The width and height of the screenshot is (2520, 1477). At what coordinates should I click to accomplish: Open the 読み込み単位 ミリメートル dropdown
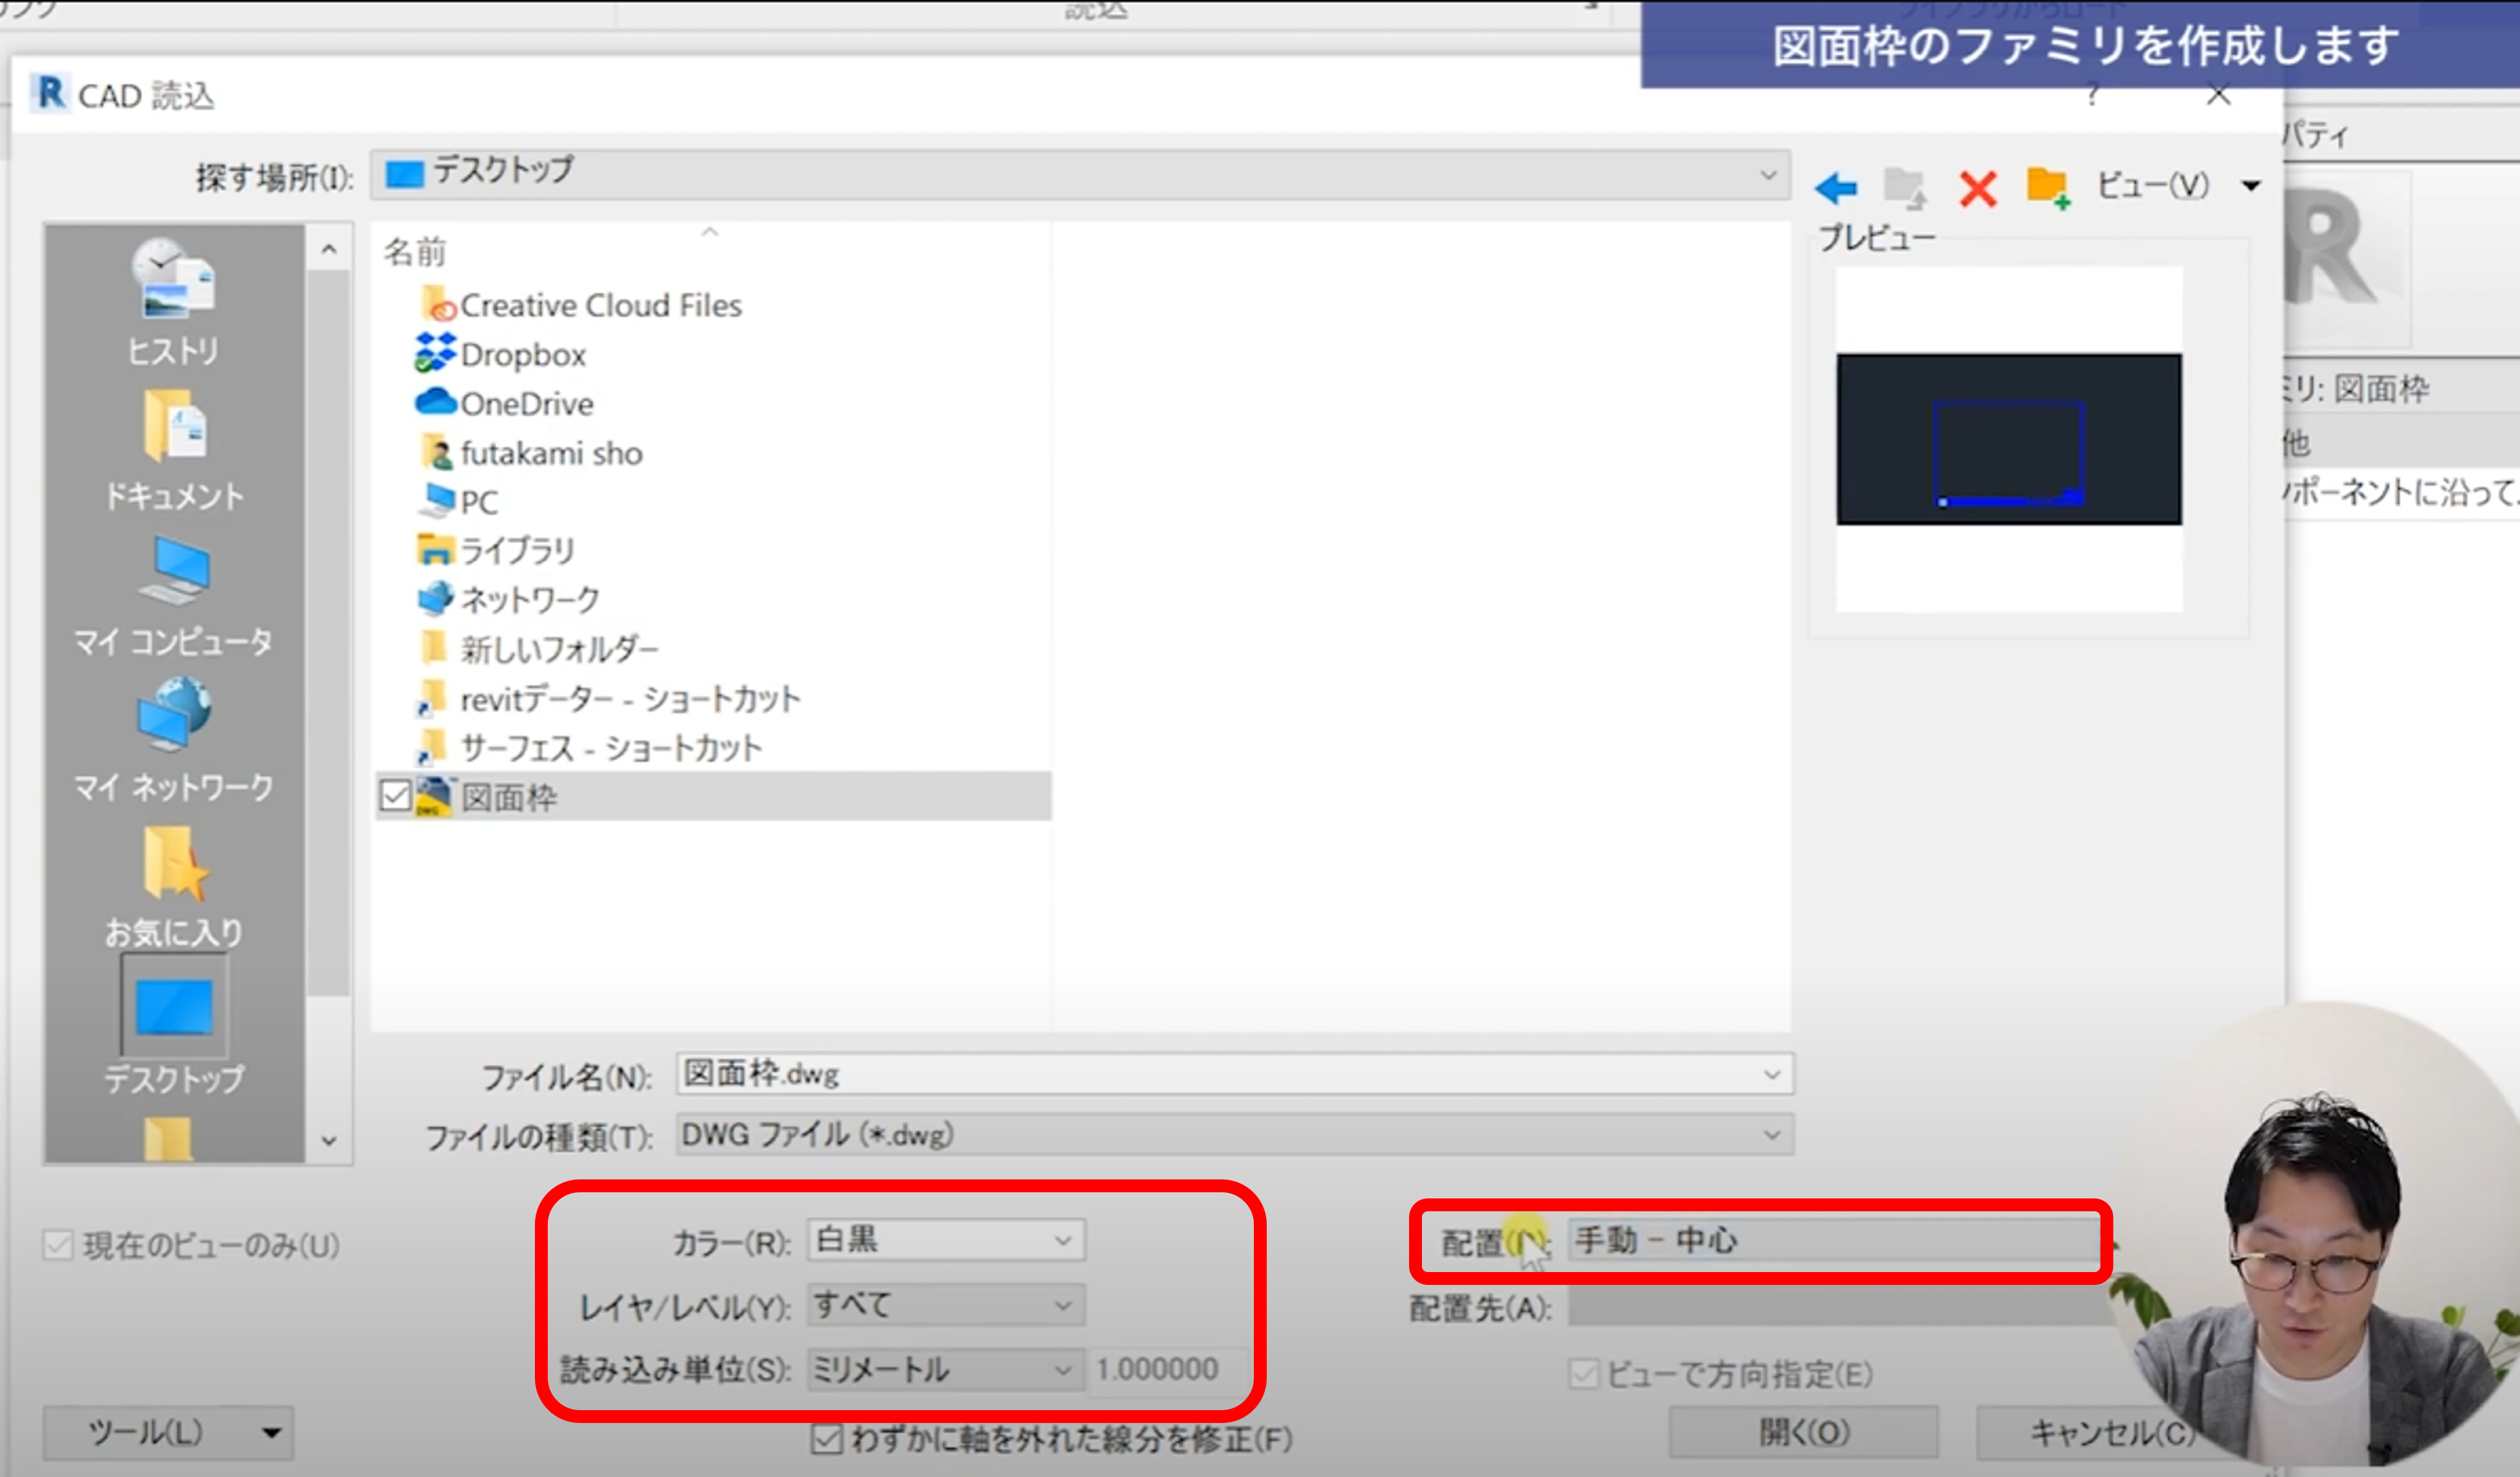point(945,1369)
